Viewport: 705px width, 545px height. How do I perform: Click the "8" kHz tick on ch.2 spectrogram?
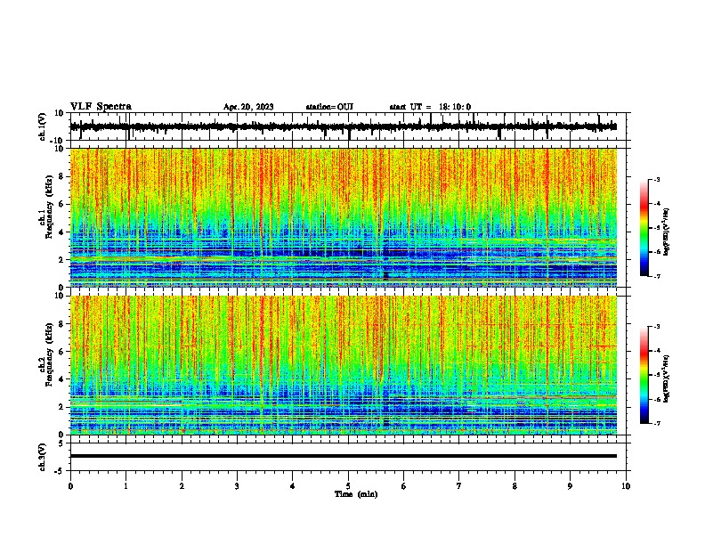coord(61,324)
